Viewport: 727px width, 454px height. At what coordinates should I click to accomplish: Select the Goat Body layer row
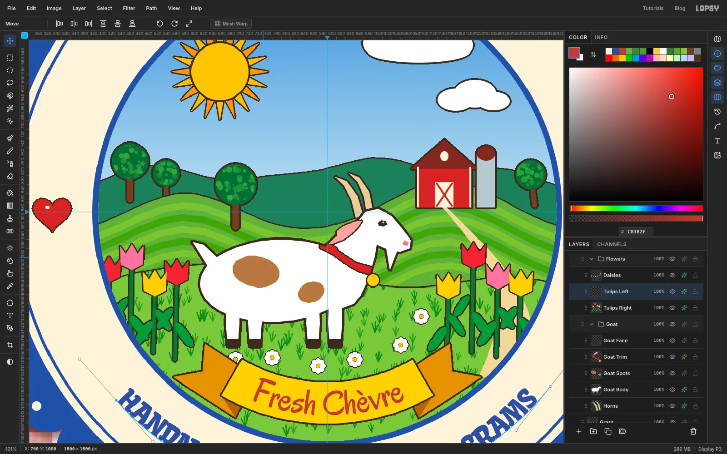pyautogui.click(x=636, y=390)
